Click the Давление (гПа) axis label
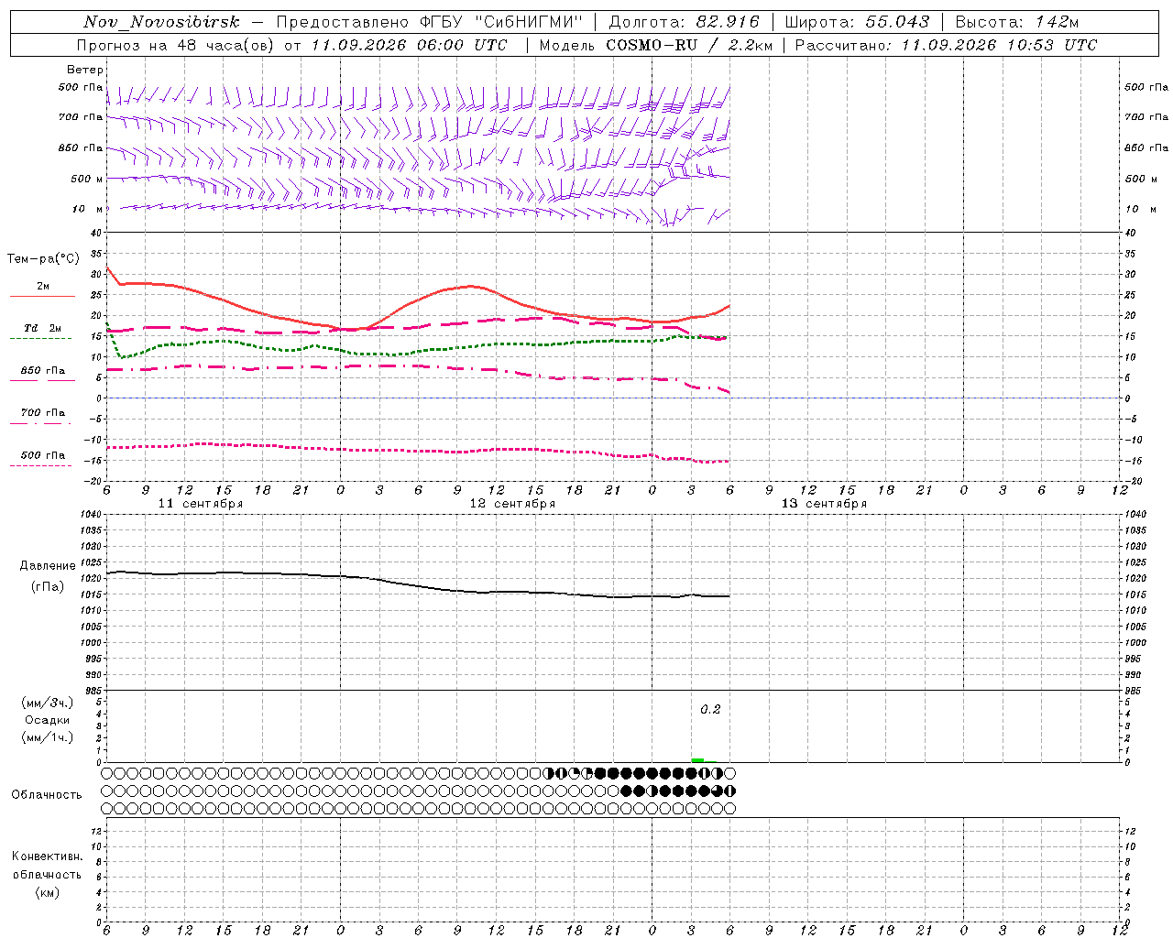The height and width of the screenshot is (938, 1173). tap(48, 576)
